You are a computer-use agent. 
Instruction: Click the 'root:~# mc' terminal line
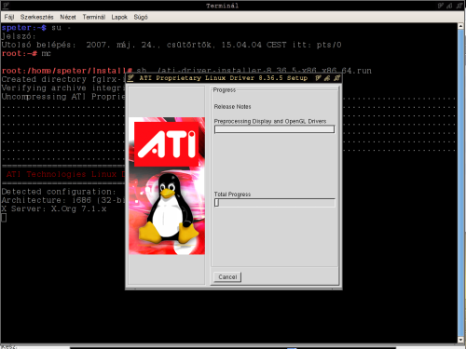click(x=26, y=53)
